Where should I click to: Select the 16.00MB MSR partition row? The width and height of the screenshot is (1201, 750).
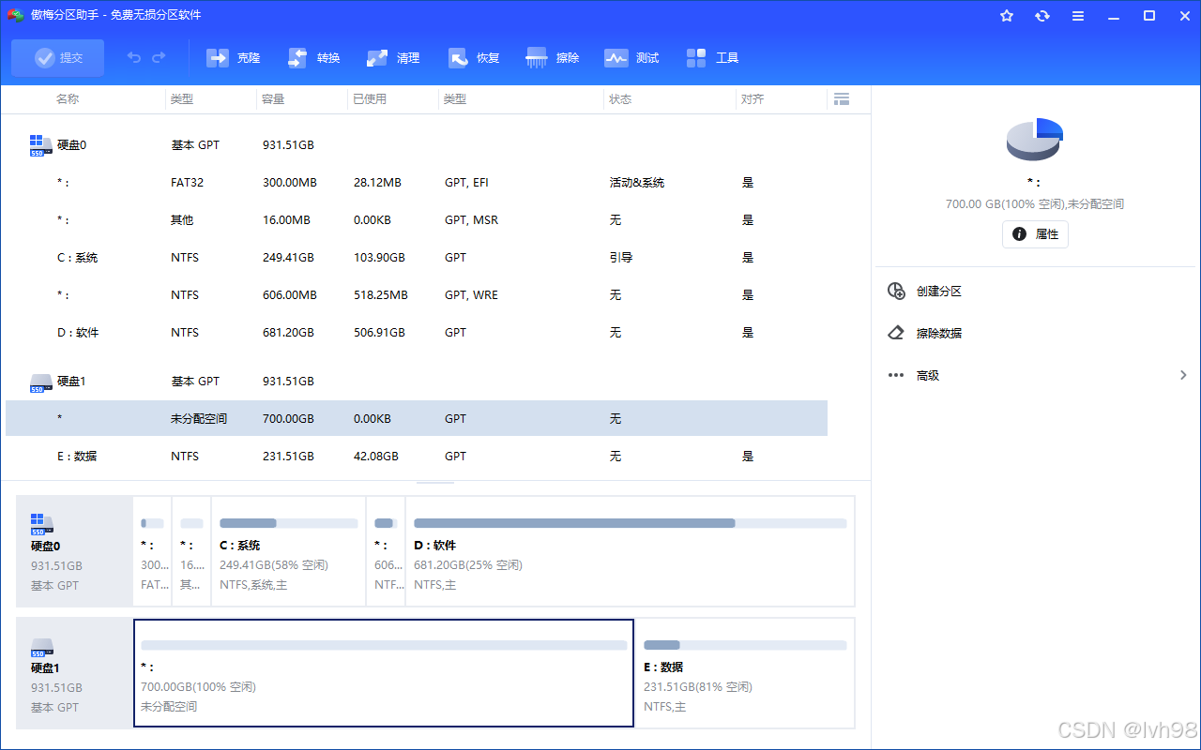tap(417, 220)
